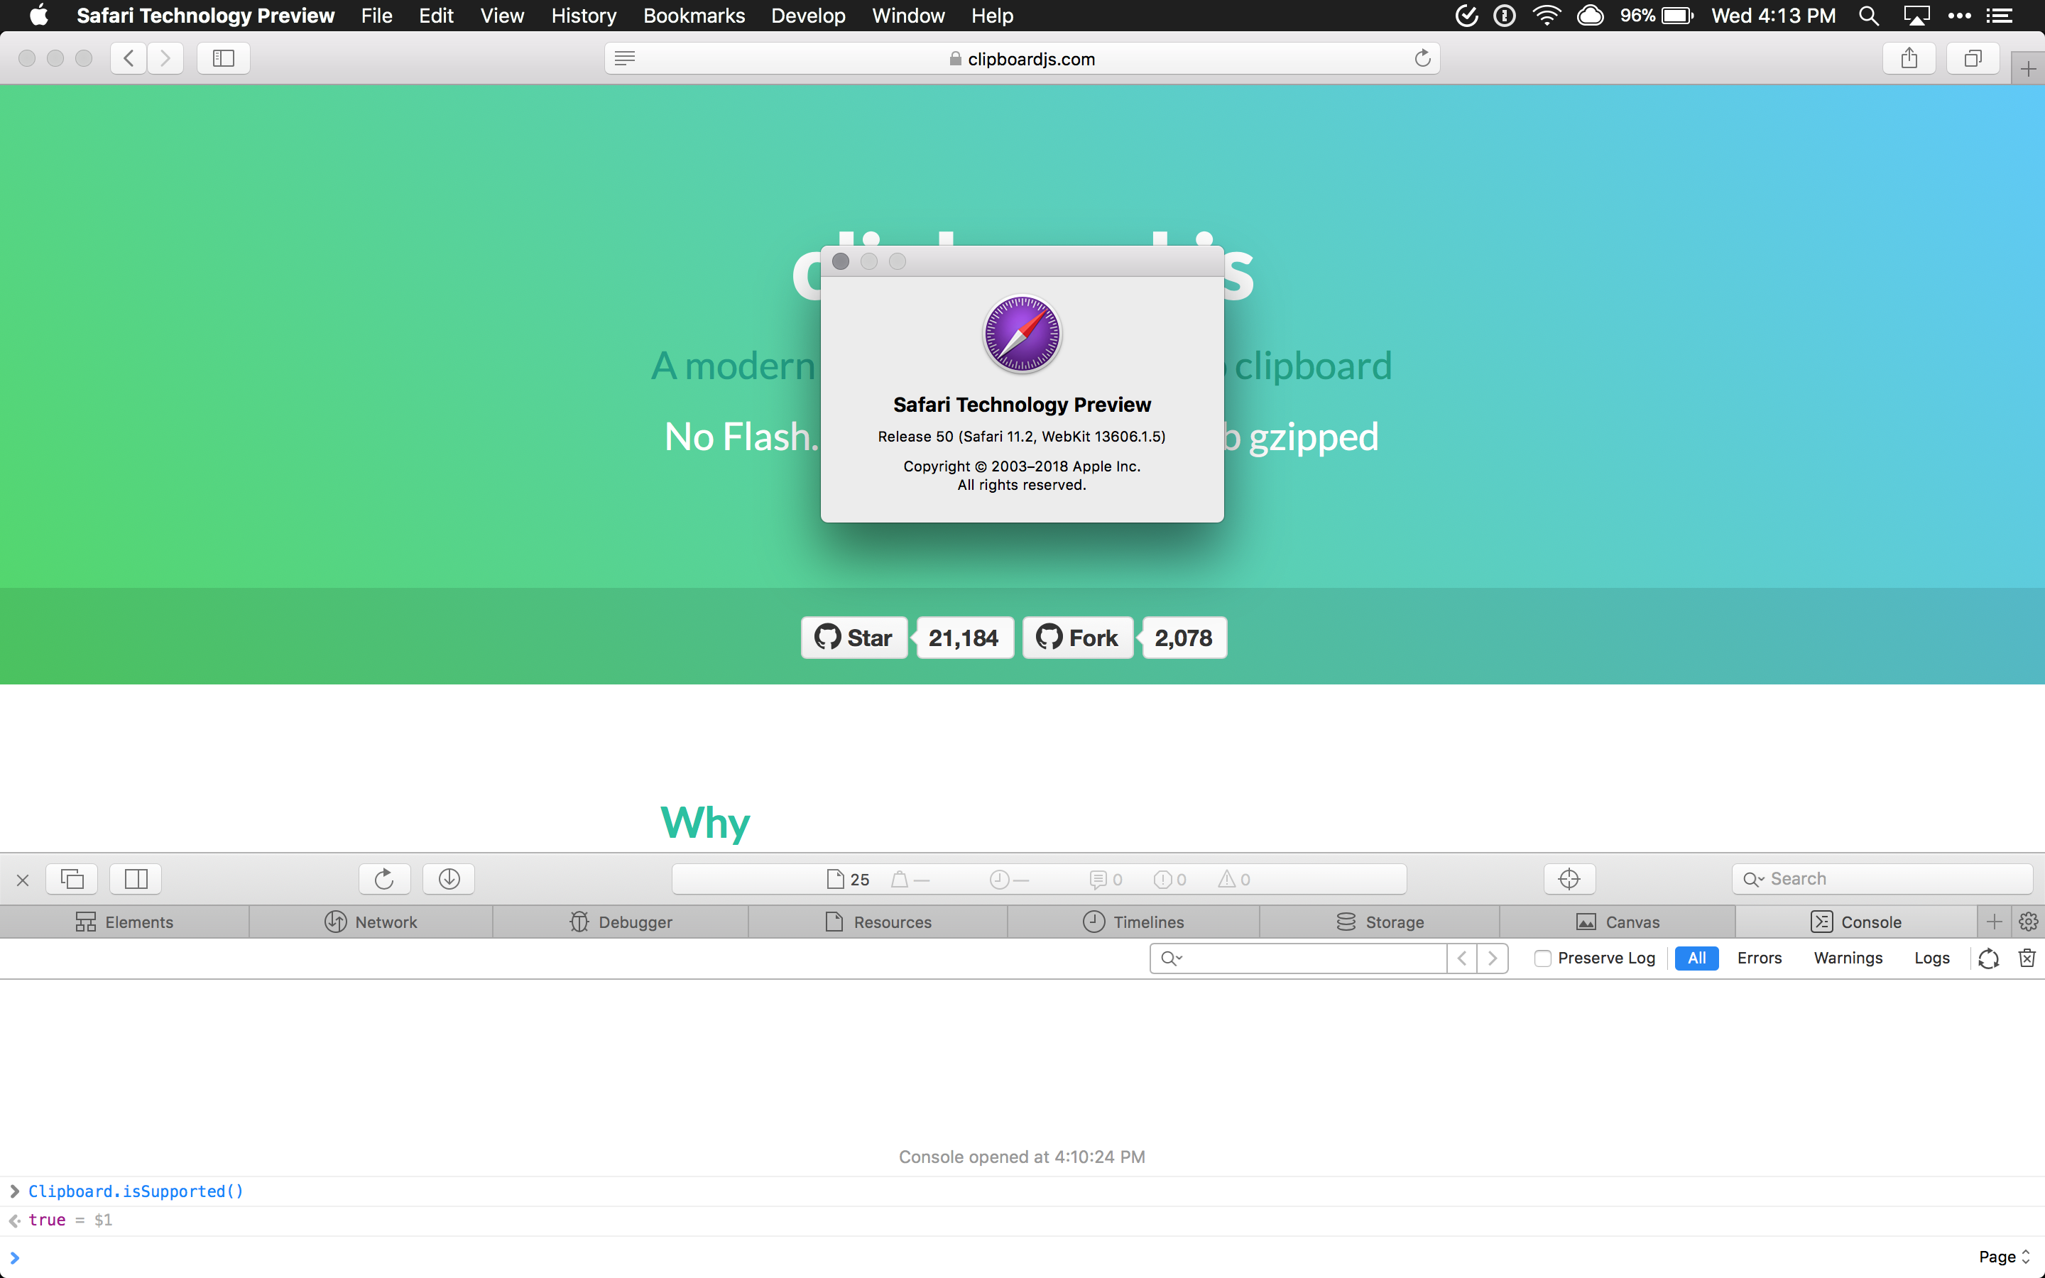Click the GitHub Fork button

point(1076,638)
